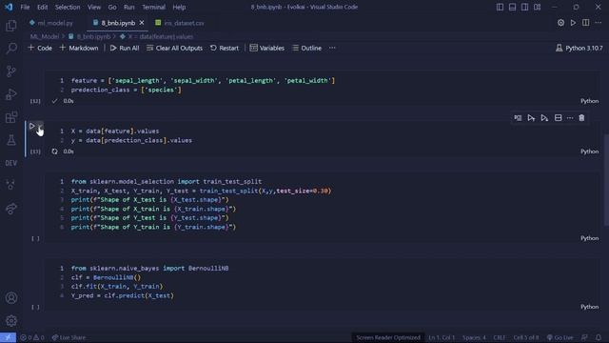Open the Edit menu
Viewport: 609px width, 343px height.
tap(42, 7)
